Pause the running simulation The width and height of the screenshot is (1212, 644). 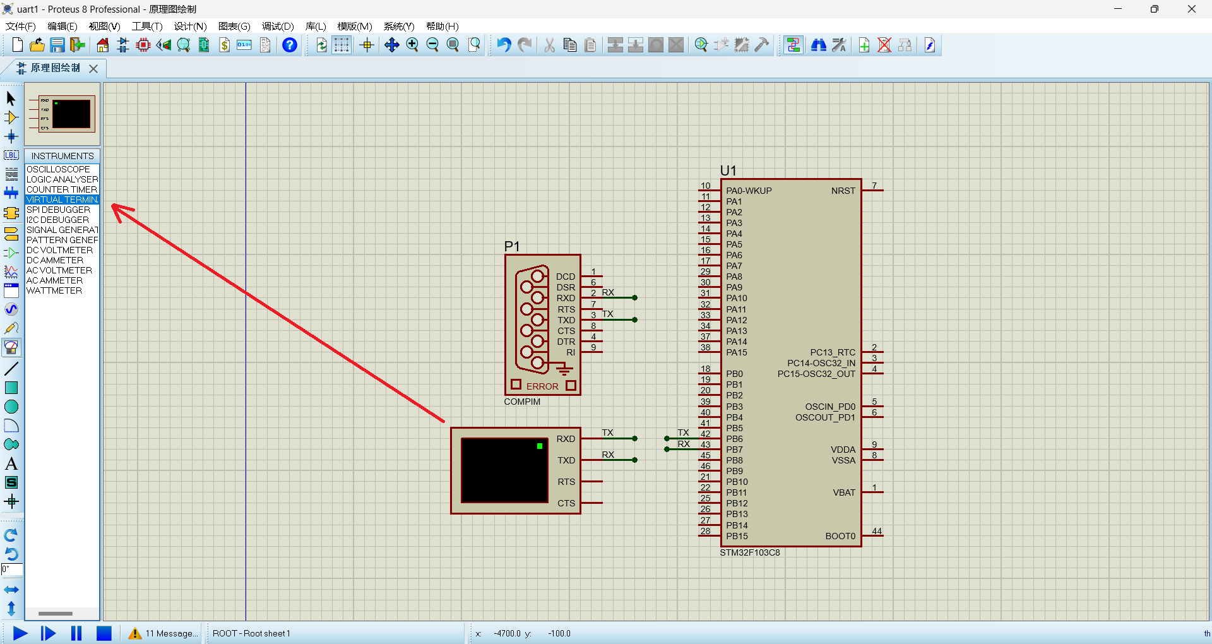(76, 633)
